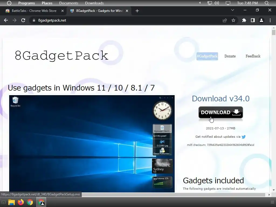Screen dimensions: 276x207
Task: Open the taskbar panel menu icon
Action: click(272, 202)
